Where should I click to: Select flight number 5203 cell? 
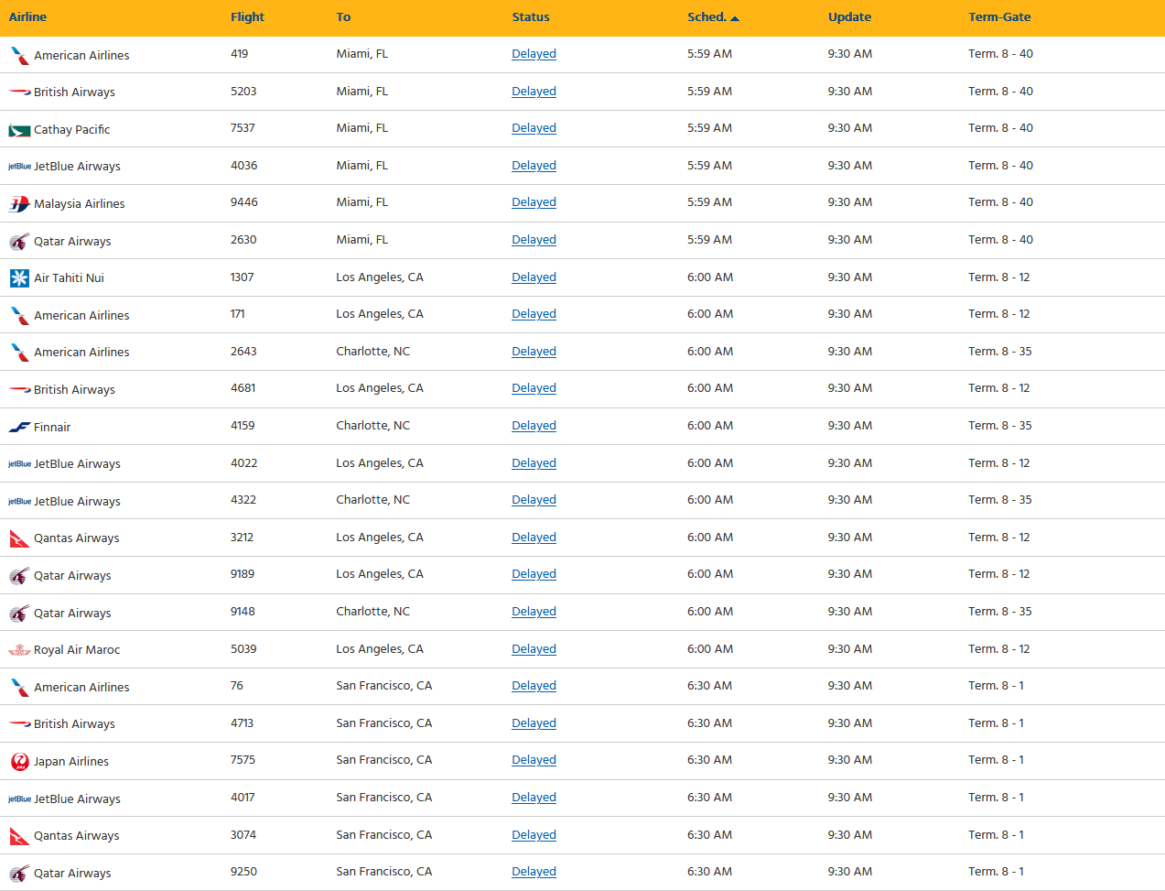click(x=243, y=92)
